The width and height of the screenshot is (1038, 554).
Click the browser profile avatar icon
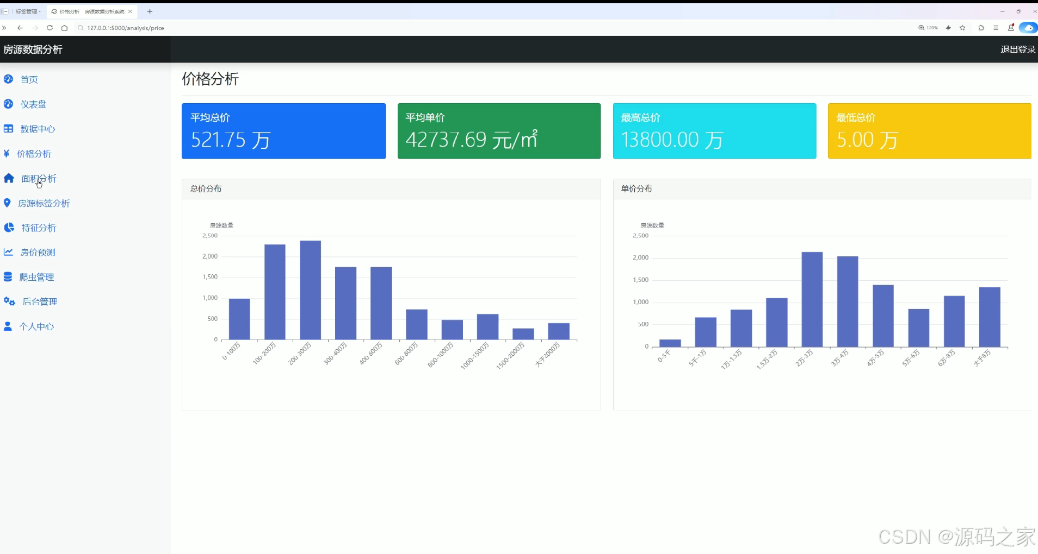pyautogui.click(x=1011, y=28)
